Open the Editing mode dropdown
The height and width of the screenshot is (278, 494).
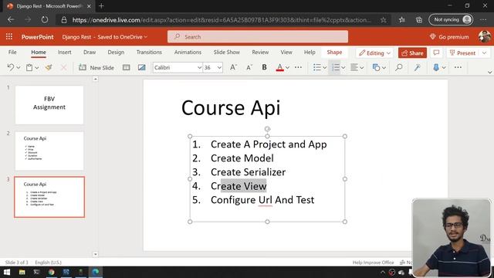374,53
